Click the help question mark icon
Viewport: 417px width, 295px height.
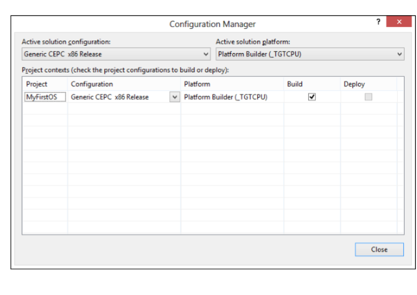378,21
